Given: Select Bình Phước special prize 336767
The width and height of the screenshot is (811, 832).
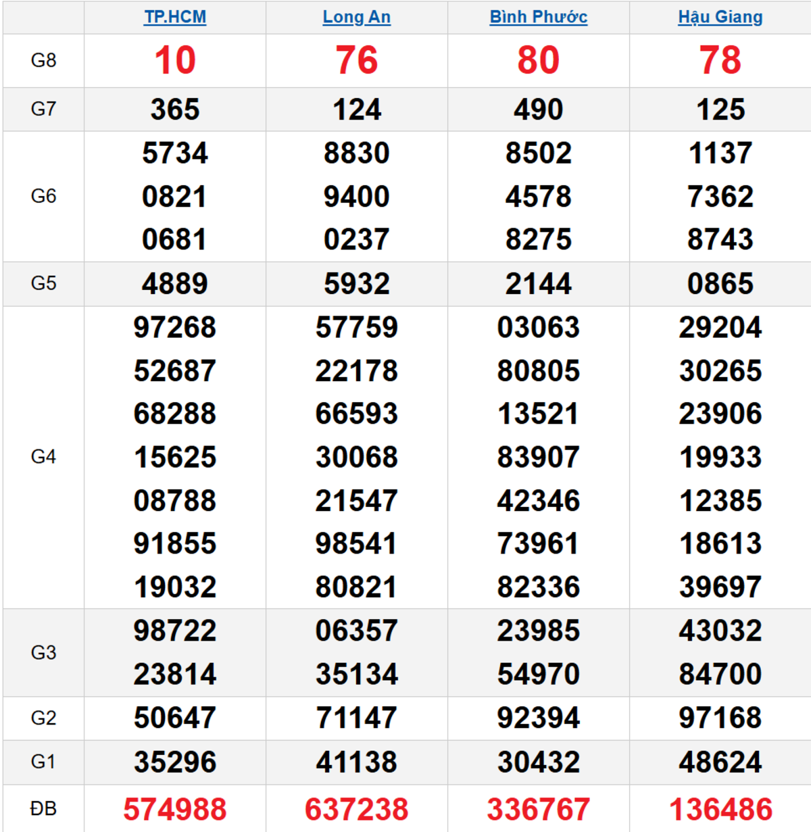Looking at the screenshot, I should tap(538, 809).
